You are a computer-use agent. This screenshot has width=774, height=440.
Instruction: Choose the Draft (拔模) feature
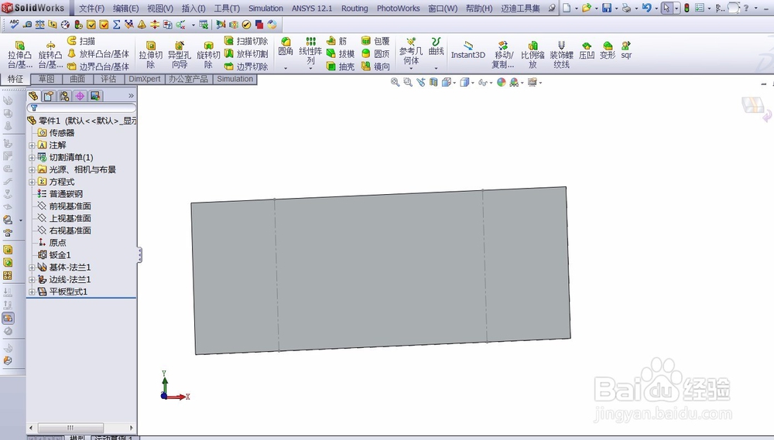click(341, 54)
